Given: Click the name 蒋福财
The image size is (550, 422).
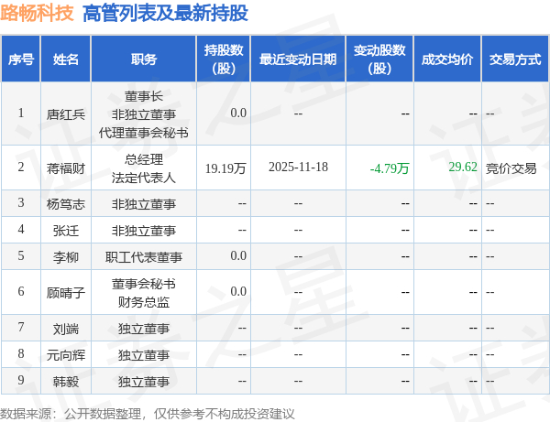Looking at the screenshot, I should click(66, 168).
